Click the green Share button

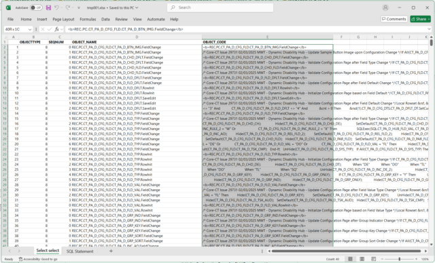[420, 19]
